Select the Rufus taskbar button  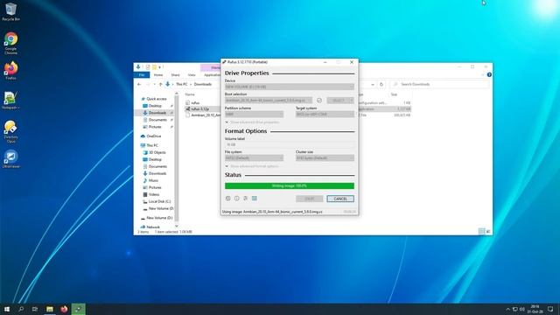click(x=78, y=309)
